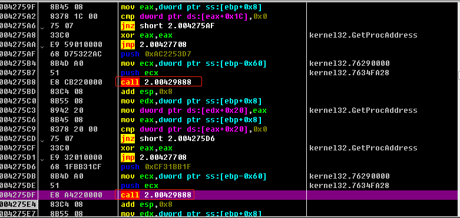The image size is (460, 218).
Task: Click the address 004275C3
Action: click(17, 110)
